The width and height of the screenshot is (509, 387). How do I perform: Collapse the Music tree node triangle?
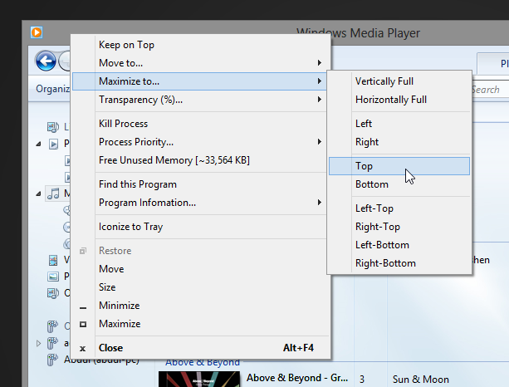point(39,193)
